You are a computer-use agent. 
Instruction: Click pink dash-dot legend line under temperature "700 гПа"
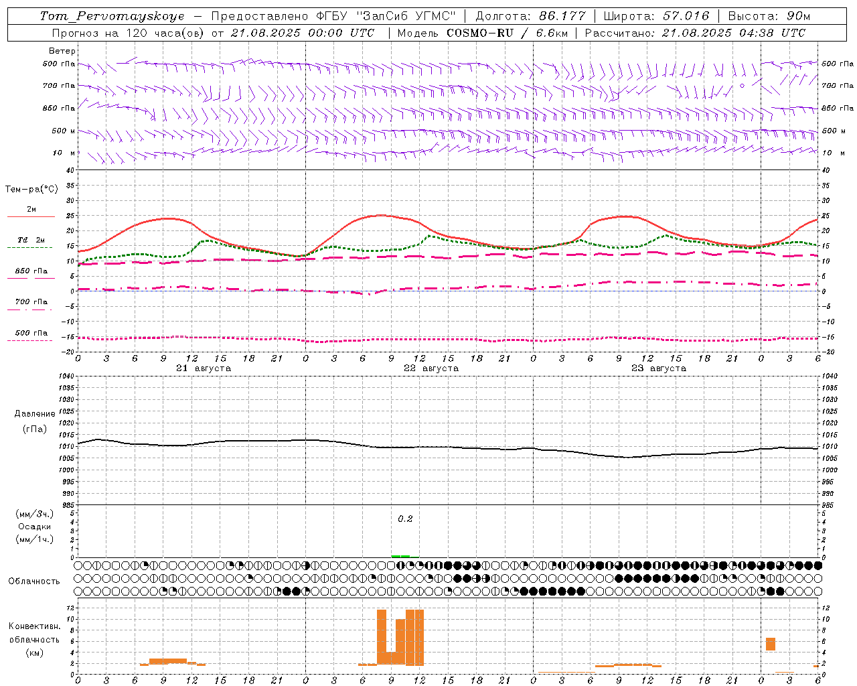pyautogui.click(x=29, y=310)
